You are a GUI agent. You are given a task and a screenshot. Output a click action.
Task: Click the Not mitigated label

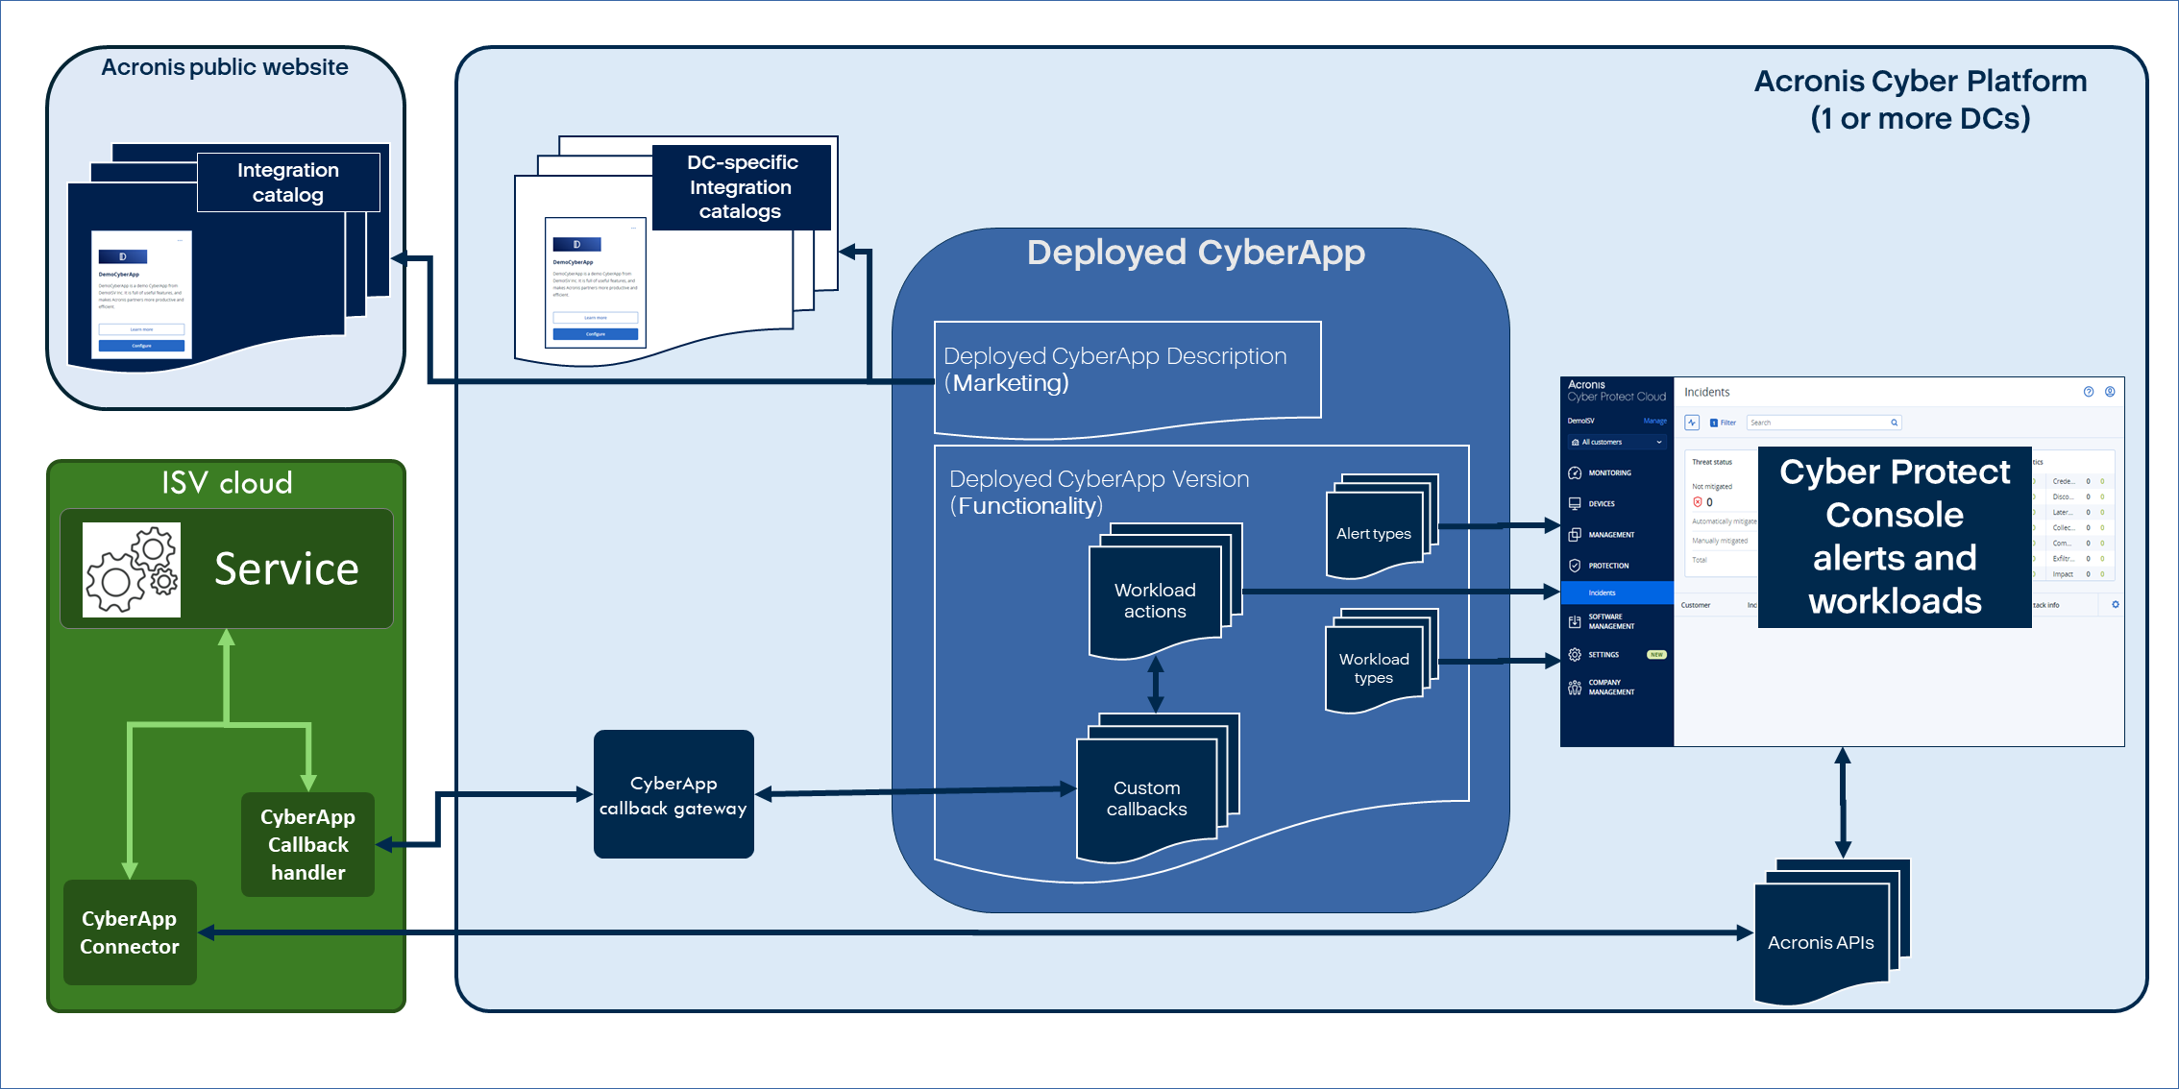point(1711,487)
